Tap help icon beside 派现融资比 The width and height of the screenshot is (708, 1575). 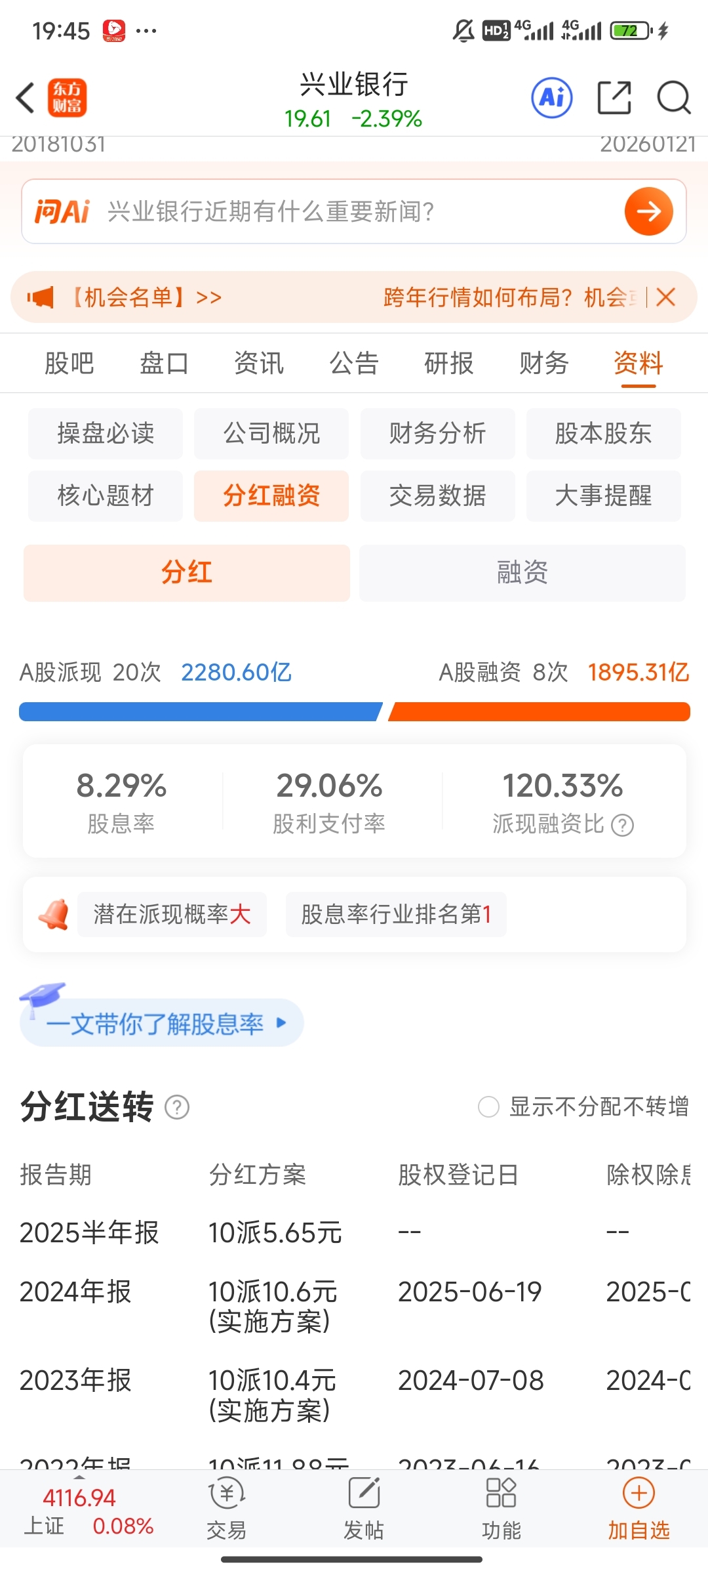(622, 825)
